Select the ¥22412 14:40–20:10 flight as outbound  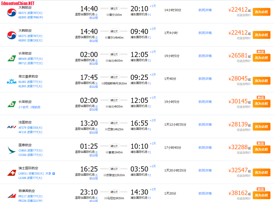261,12
